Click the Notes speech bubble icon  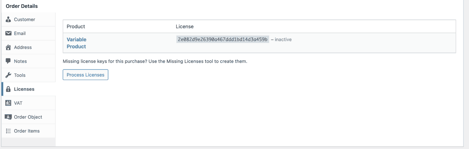[x=8, y=61]
